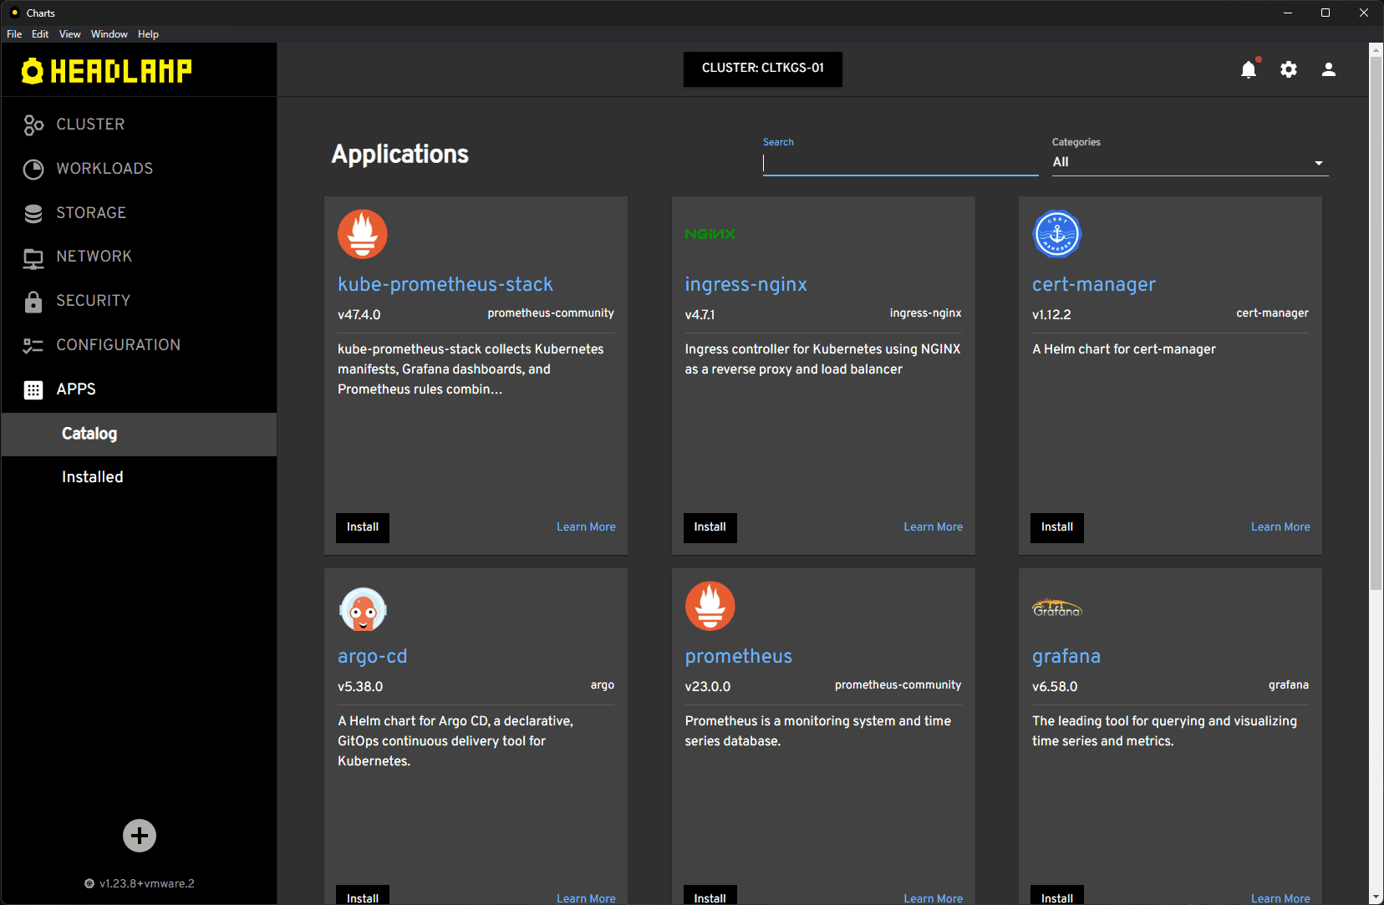Image resolution: width=1384 pixels, height=905 pixels.
Task: Install the ingress-nginx chart
Action: coord(710,527)
